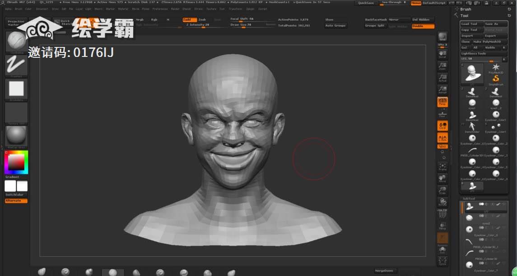Click the Xpose icon on right shelf

tap(442, 261)
